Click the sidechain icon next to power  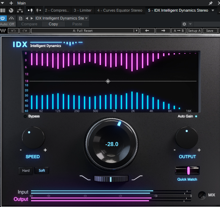tap(11, 18)
